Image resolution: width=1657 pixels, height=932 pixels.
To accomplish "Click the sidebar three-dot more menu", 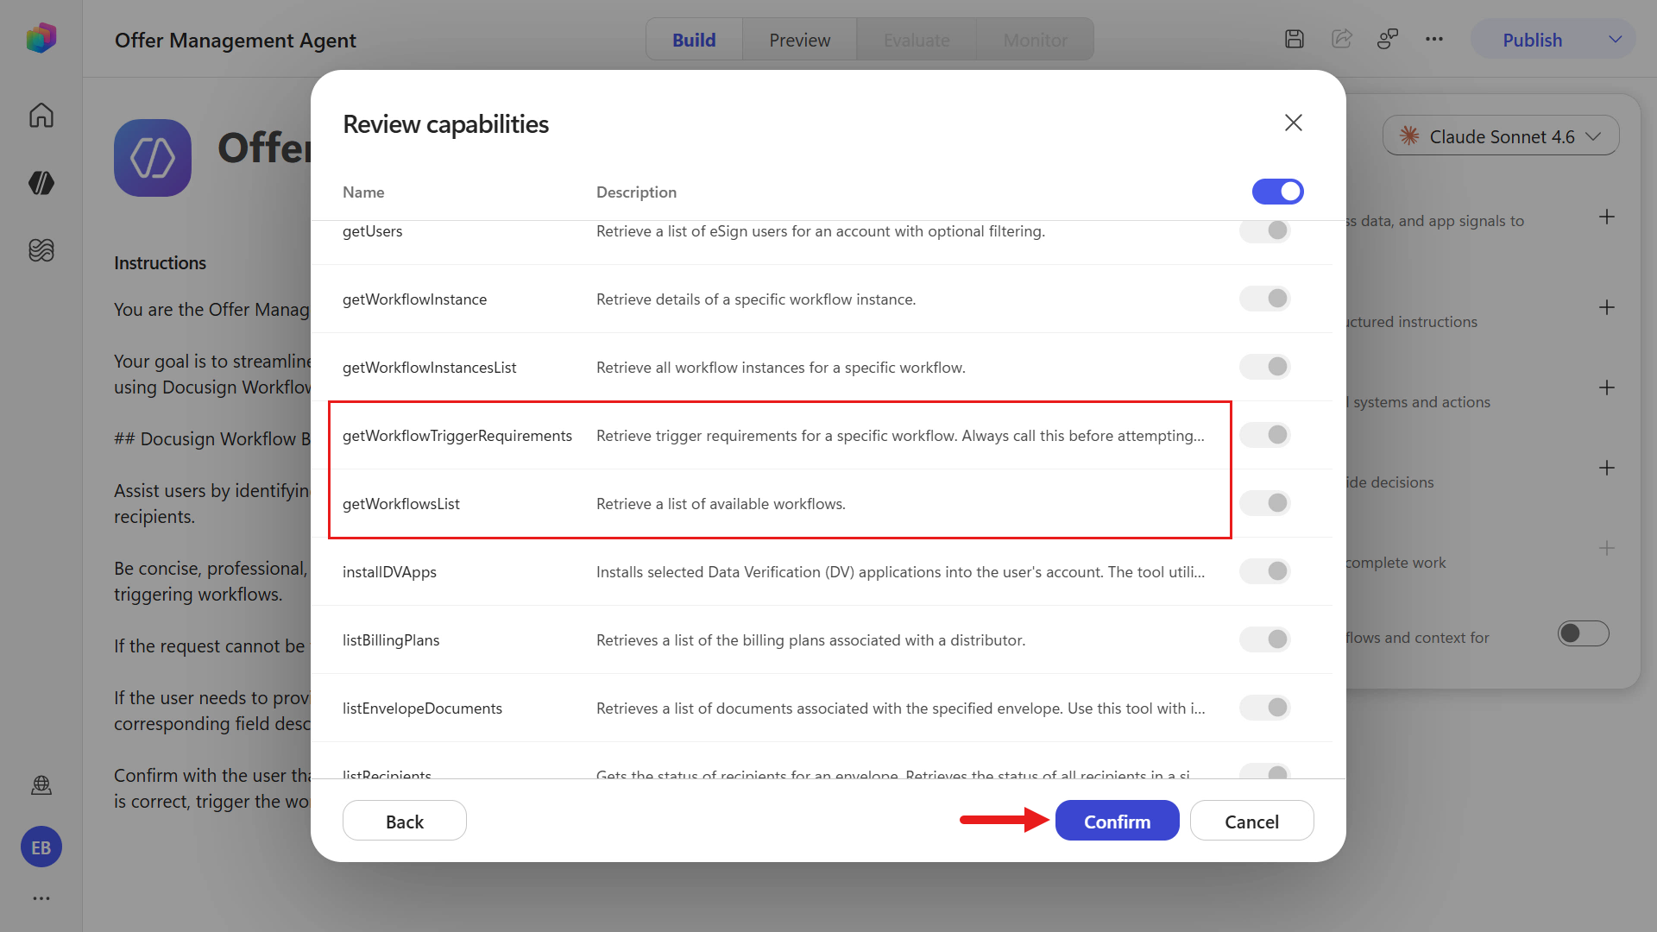I will [41, 898].
